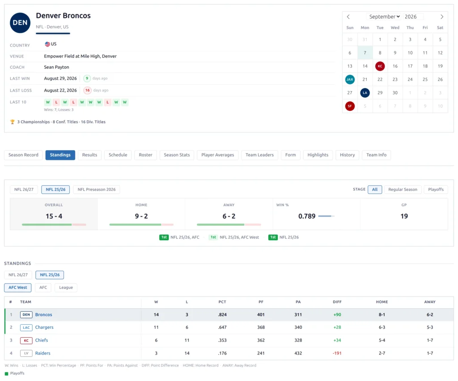
Task: Set stage filter to All
Action: click(x=375, y=190)
